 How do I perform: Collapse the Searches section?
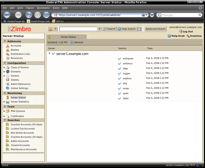click(5, 120)
